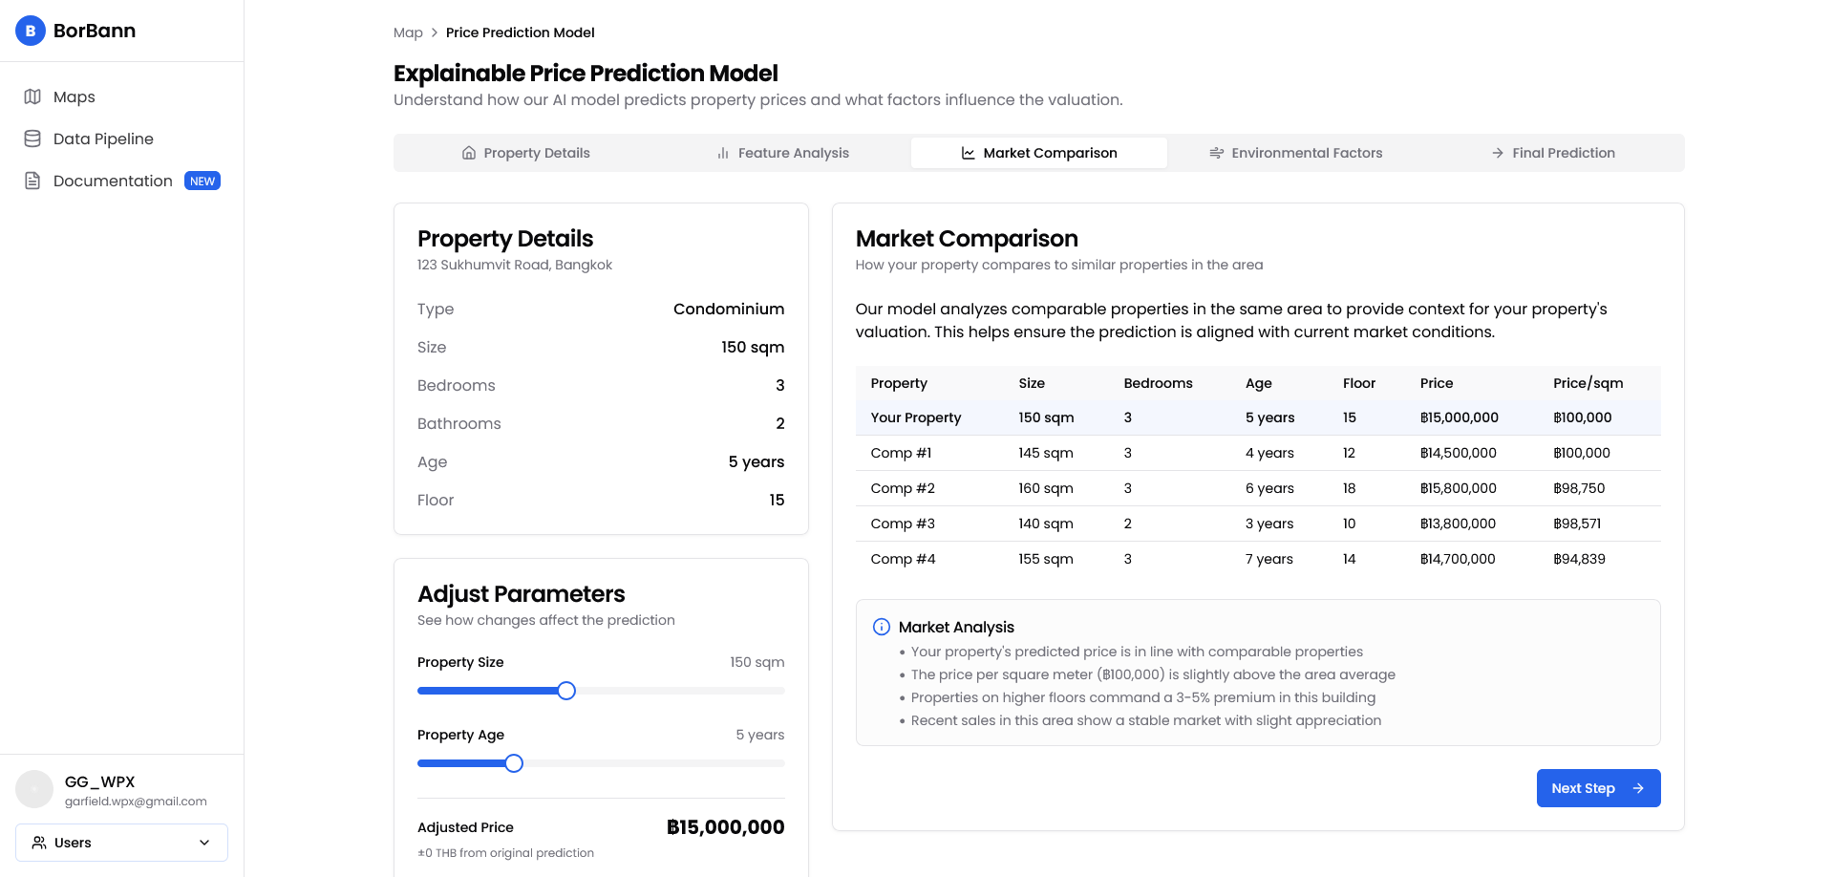Viewport: 1833px width, 877px height.
Task: Select the Market Comparison tab
Action: tap(1038, 153)
